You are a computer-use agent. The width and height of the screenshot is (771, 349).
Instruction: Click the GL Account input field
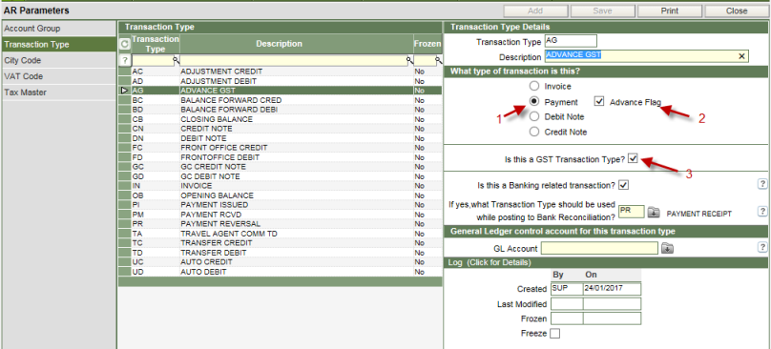click(599, 248)
